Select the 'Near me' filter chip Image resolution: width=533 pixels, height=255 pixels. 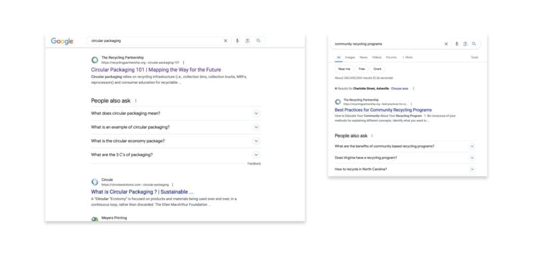pyautogui.click(x=344, y=69)
